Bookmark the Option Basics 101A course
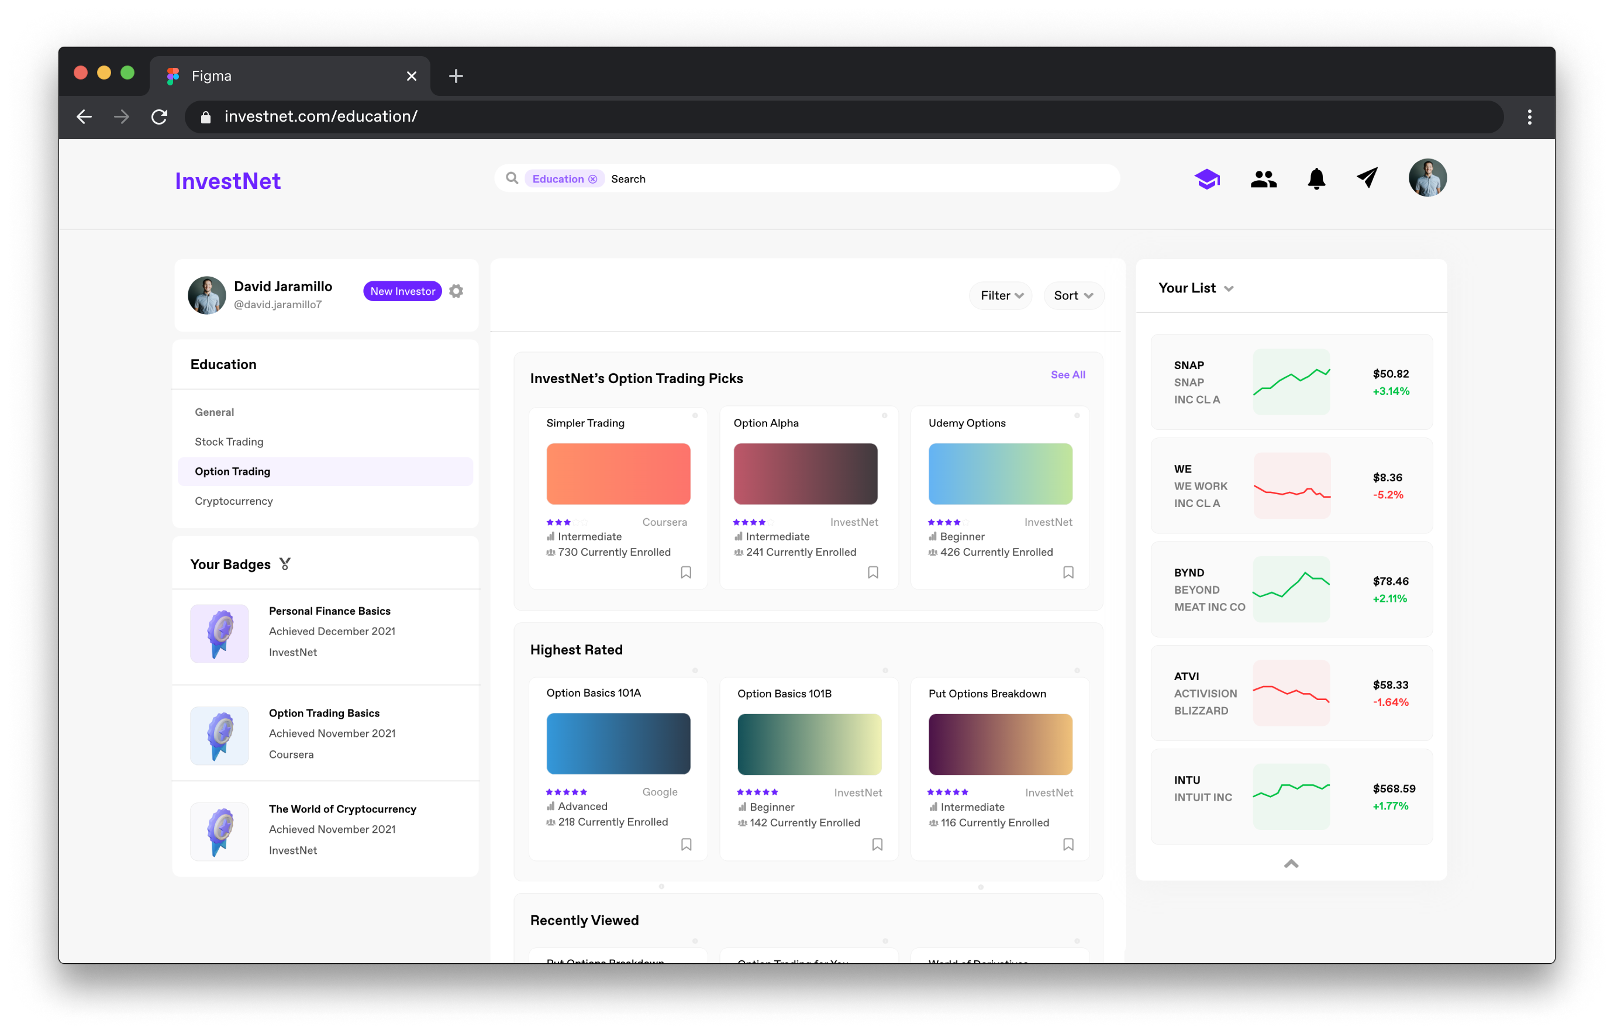1614x1034 pixels. pyautogui.click(x=686, y=844)
